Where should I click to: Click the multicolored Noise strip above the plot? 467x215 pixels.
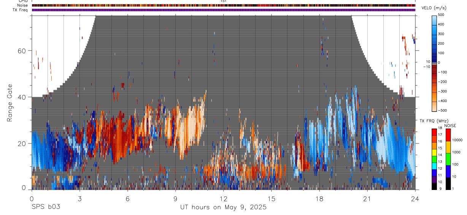pos(224,5)
